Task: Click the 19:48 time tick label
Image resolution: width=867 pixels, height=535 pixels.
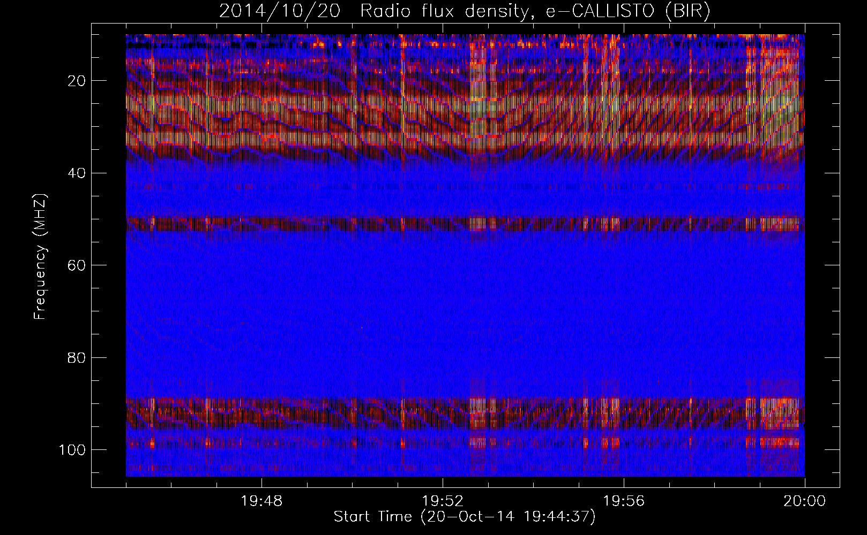Action: pos(262,502)
